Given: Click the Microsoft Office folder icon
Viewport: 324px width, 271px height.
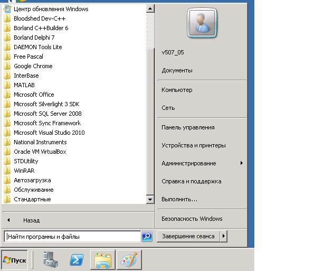Looking at the screenshot, I should [7, 95].
